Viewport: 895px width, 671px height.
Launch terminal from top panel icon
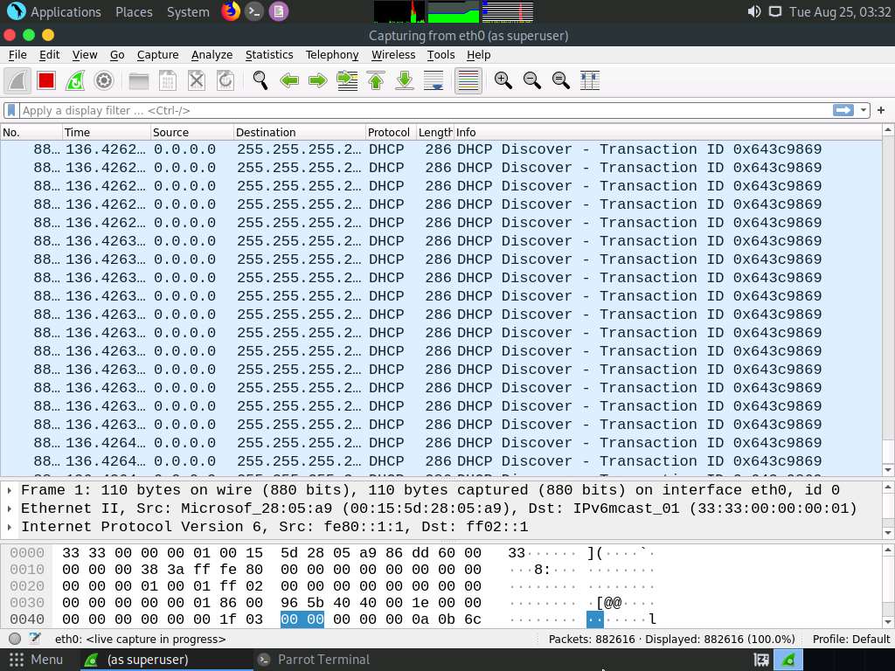point(254,11)
